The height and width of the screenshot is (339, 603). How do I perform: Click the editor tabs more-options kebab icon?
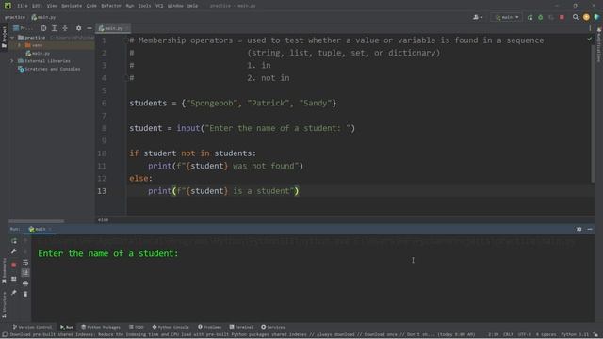click(x=590, y=28)
